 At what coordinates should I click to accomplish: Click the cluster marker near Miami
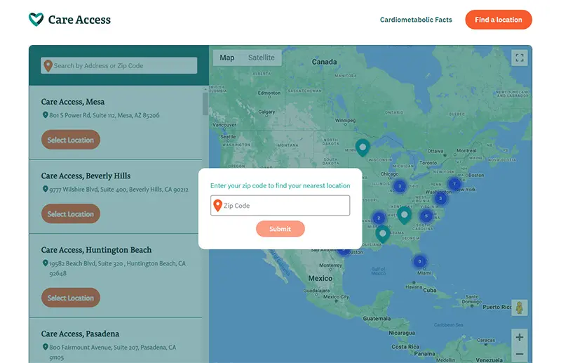click(x=419, y=261)
